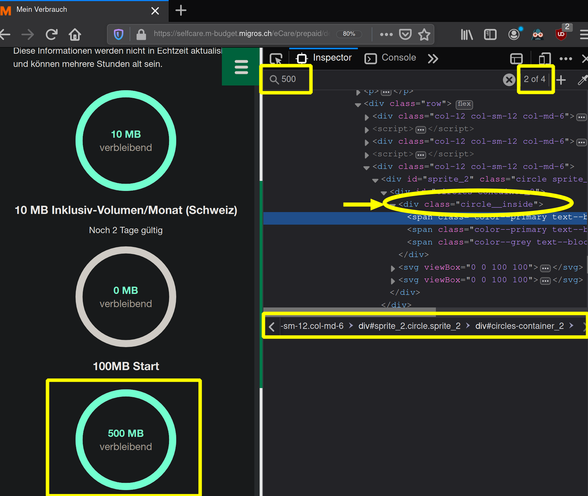This screenshot has height=496, width=588.
Task: Open the Firefox home page
Action: (75, 34)
